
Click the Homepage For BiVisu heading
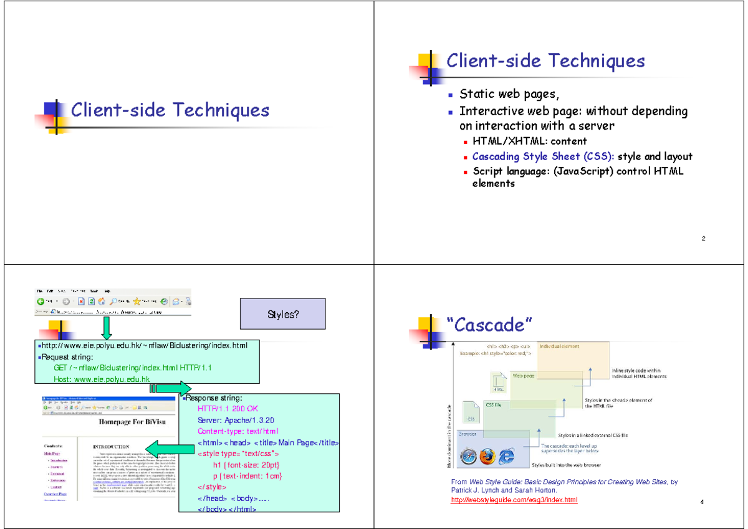coord(132,422)
